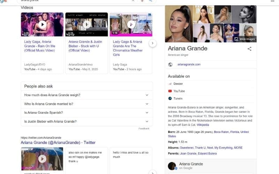
Task: Open Lady Gaga, Ariana Grande - Rain On Me link
Action: click(39, 46)
